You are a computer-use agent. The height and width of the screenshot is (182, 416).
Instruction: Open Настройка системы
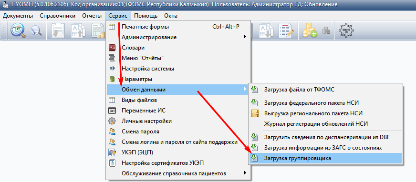(178, 69)
